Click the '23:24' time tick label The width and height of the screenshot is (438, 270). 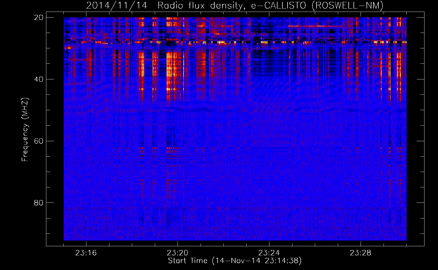point(269,253)
